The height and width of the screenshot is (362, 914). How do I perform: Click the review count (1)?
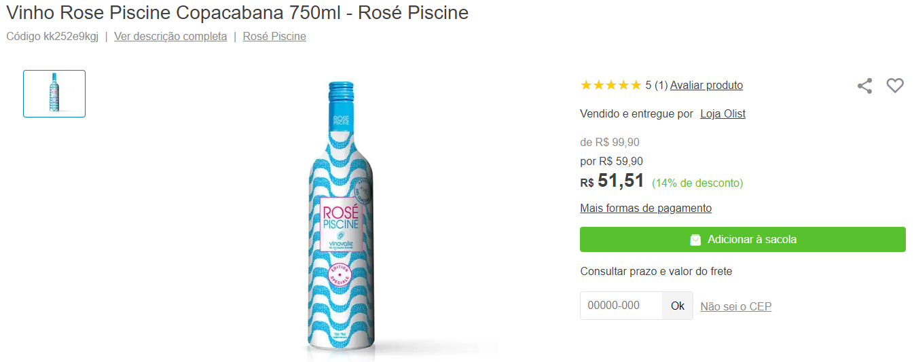tap(661, 86)
